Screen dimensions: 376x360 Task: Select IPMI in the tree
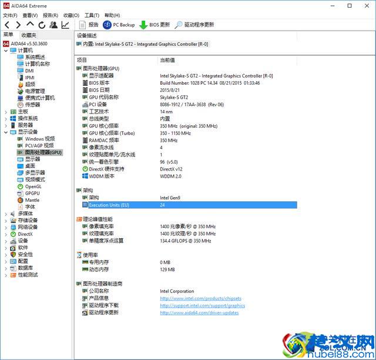pos(26,78)
